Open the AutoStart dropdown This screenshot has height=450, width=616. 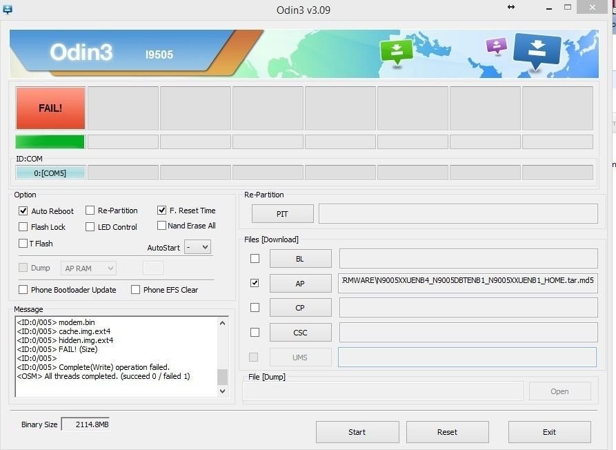(x=197, y=247)
